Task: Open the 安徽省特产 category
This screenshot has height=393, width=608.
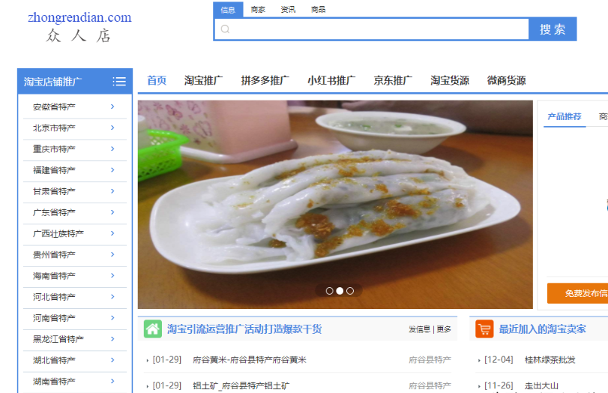Action: tap(54, 106)
